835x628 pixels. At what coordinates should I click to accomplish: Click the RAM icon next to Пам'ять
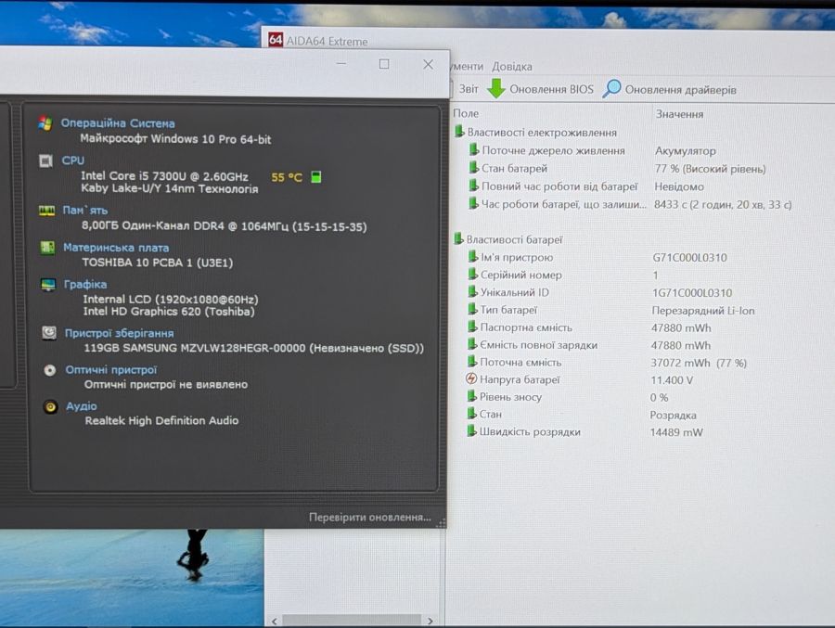click(47, 211)
